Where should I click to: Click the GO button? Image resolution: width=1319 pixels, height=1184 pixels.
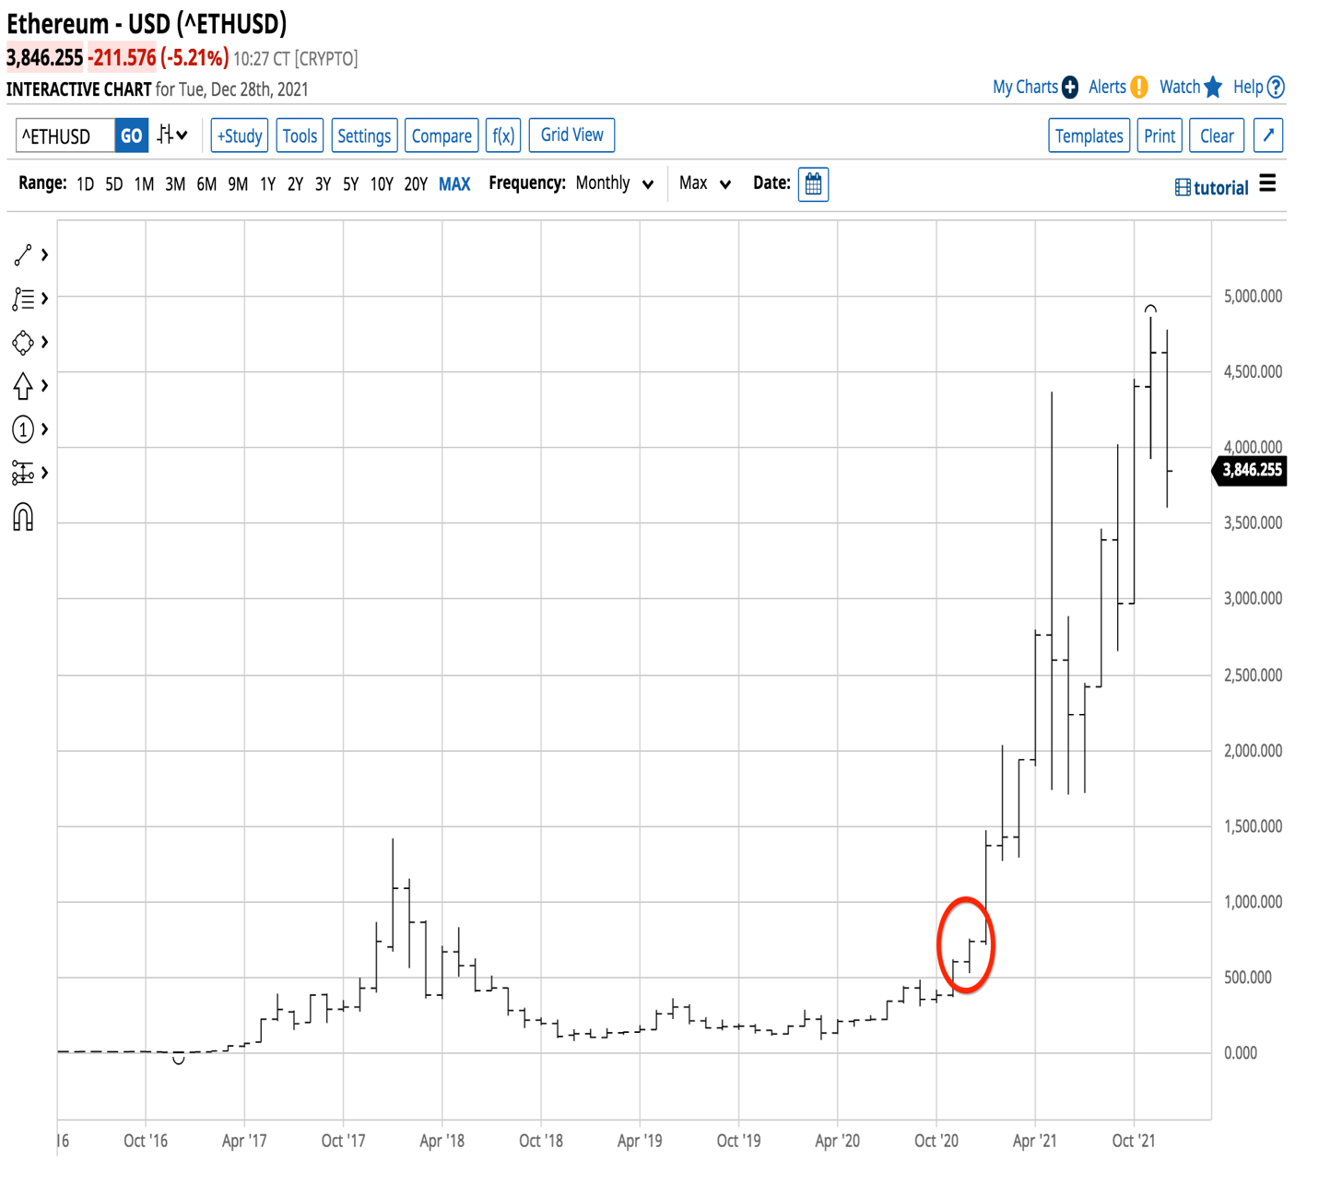pos(132,135)
